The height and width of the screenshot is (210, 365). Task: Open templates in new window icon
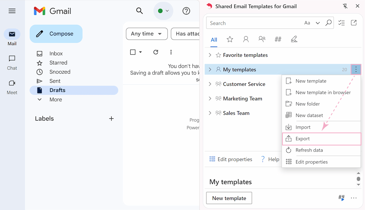tap(354, 23)
